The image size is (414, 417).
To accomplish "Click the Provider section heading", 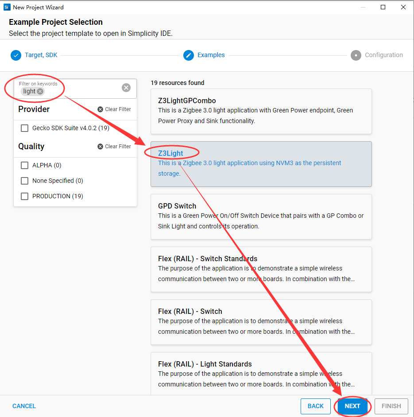I will click(34, 109).
